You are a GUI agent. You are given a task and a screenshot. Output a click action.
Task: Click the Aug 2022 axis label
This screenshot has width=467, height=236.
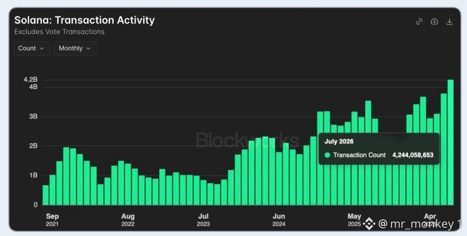[128, 220]
